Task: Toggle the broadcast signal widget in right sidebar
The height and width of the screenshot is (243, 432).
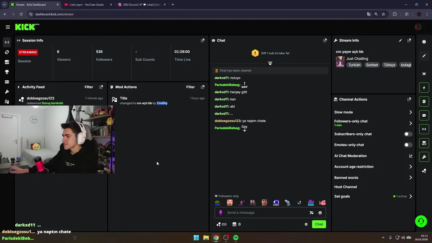Action: (424, 129)
